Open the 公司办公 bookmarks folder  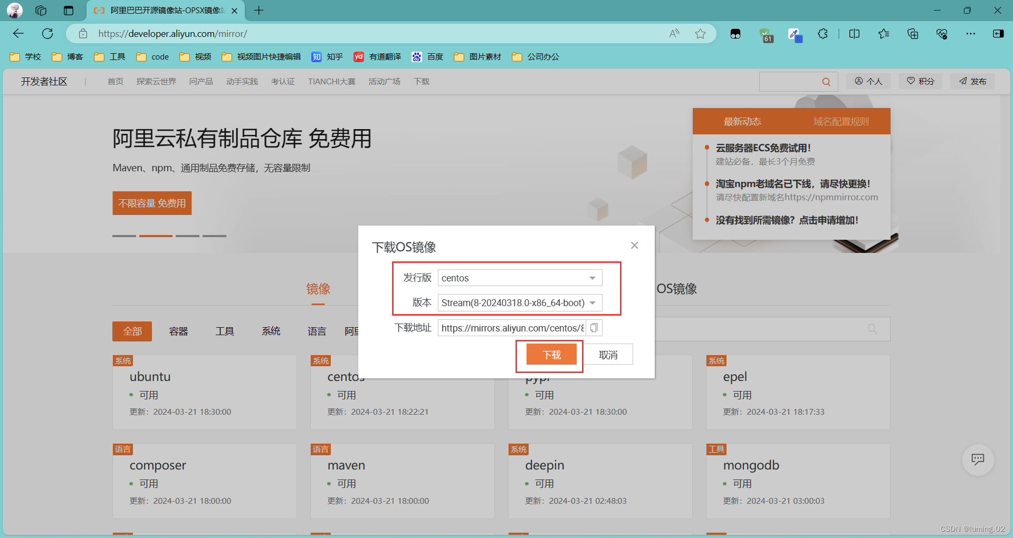[x=536, y=57]
